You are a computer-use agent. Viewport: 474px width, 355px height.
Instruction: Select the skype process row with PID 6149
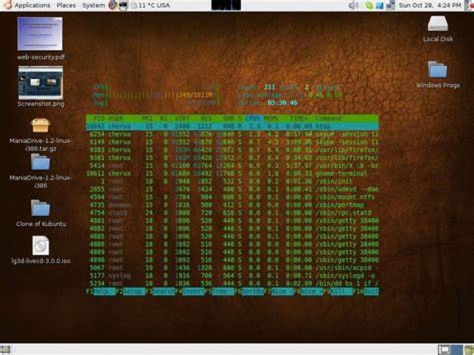(x=232, y=142)
